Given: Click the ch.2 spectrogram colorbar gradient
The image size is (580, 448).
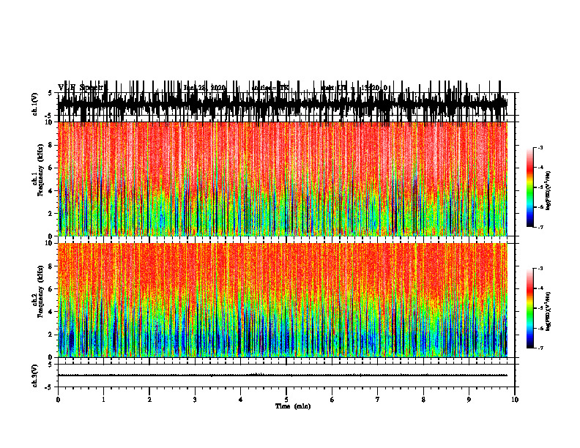Looking at the screenshot, I should [x=530, y=308].
